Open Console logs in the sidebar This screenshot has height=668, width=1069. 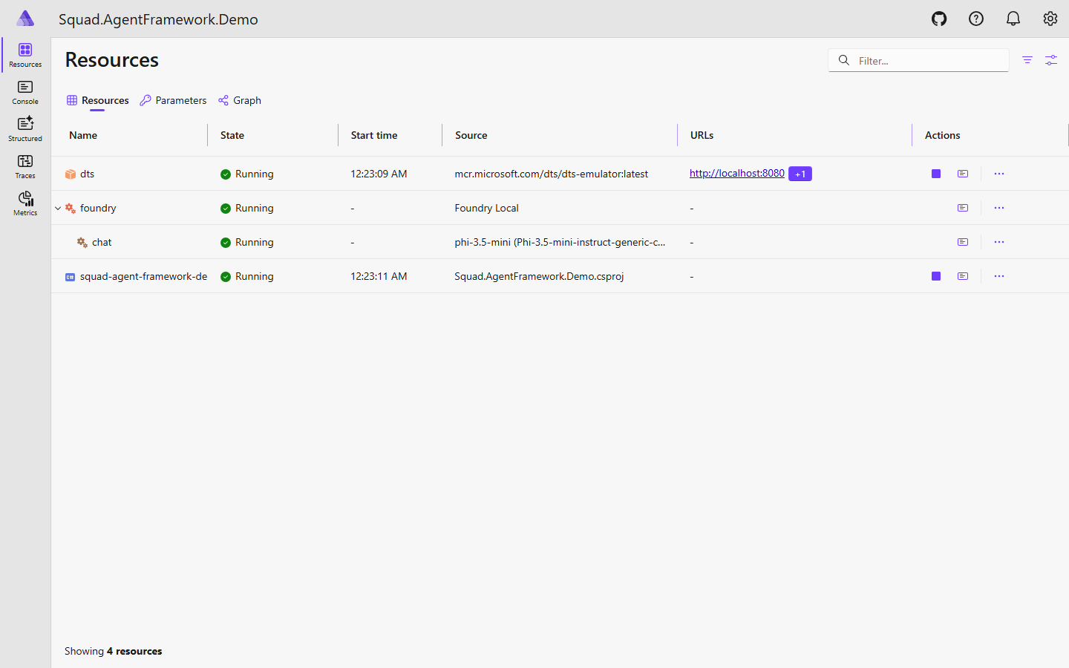coord(25,93)
